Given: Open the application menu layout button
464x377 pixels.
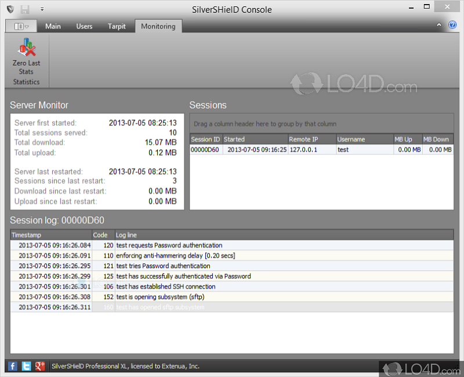Looking at the screenshot, I should tap(21, 26).
